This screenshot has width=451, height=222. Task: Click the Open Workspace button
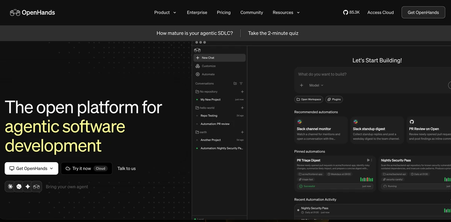point(309,99)
